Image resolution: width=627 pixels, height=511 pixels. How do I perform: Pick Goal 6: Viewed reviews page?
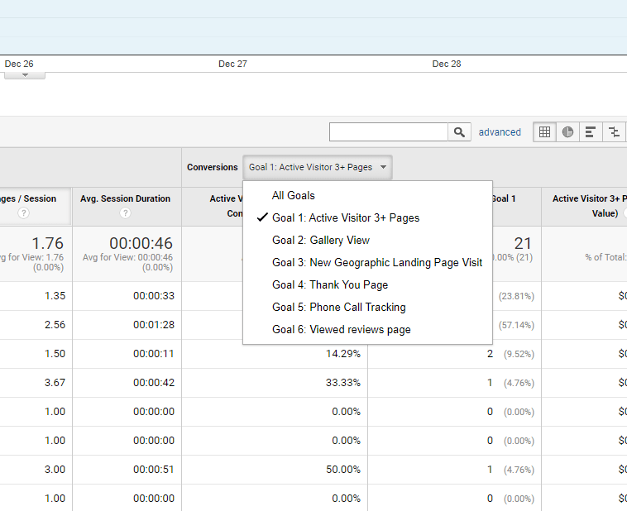(x=342, y=330)
